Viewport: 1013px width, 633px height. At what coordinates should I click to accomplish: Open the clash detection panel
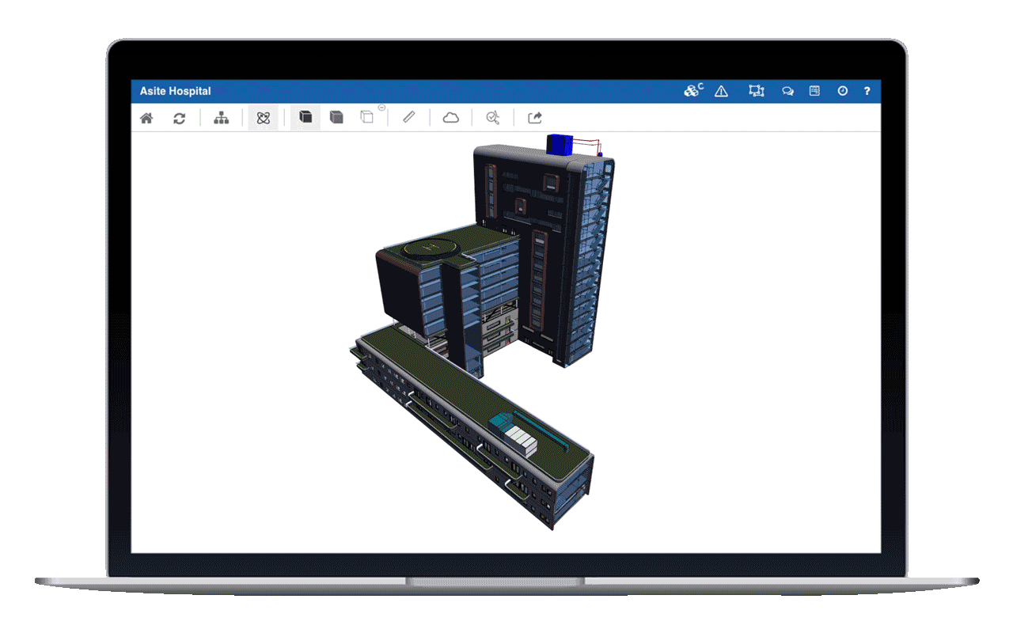[692, 90]
